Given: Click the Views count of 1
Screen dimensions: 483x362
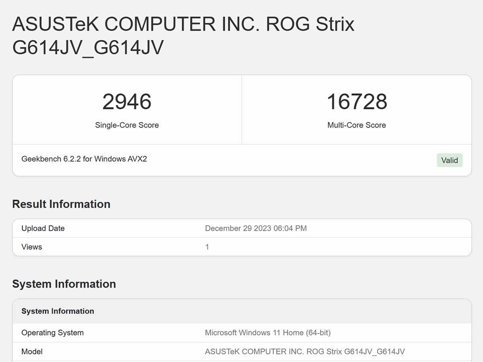Looking at the screenshot, I should (207, 247).
